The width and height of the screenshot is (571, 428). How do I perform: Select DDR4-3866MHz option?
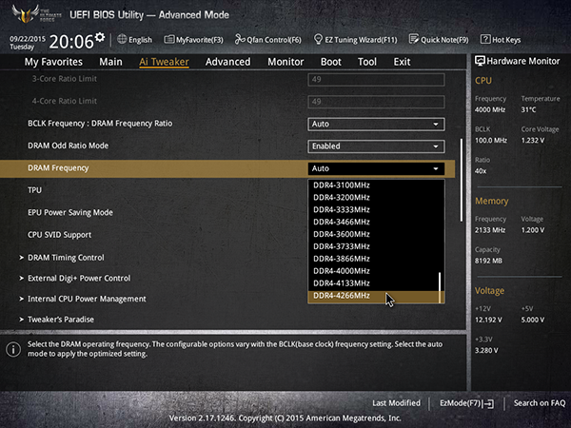tap(376, 259)
